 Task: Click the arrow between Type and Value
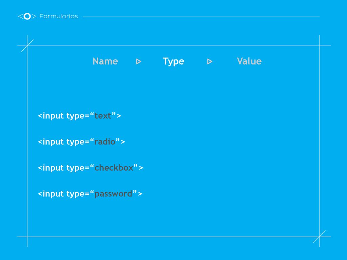tap(209, 62)
